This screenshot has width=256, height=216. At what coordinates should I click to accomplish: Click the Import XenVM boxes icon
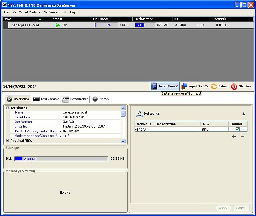[x=184, y=86]
